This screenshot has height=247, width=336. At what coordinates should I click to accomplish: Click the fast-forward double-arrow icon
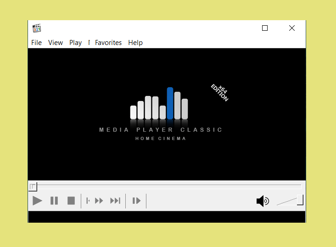coord(99,201)
